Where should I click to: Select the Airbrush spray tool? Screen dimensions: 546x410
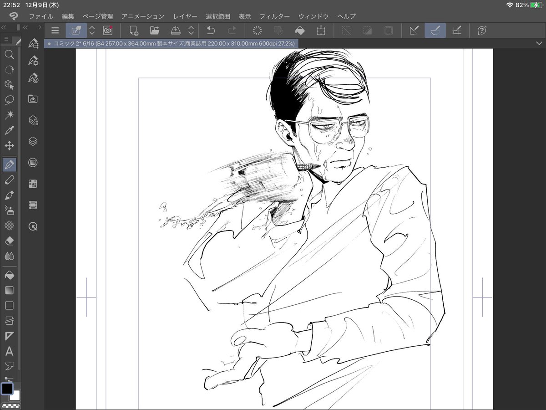[9, 210]
